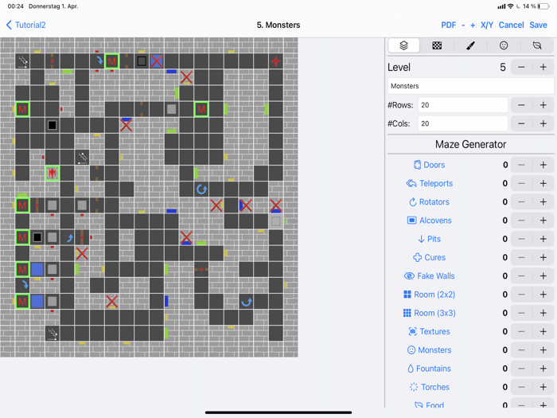The width and height of the screenshot is (557, 418).
Task: Switch to the paintbrush tab
Action: (470, 45)
